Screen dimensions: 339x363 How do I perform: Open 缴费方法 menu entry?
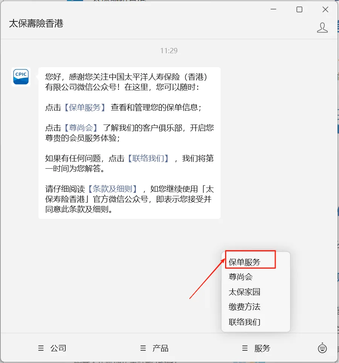[x=244, y=307]
